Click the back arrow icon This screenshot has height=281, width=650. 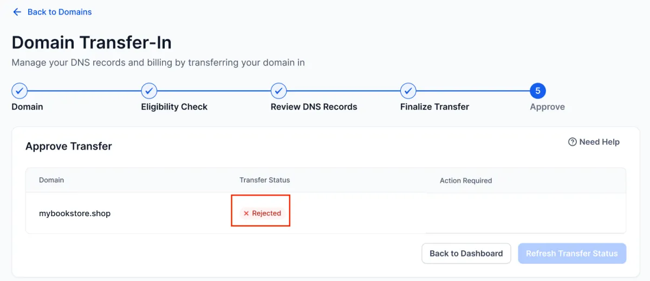point(17,12)
